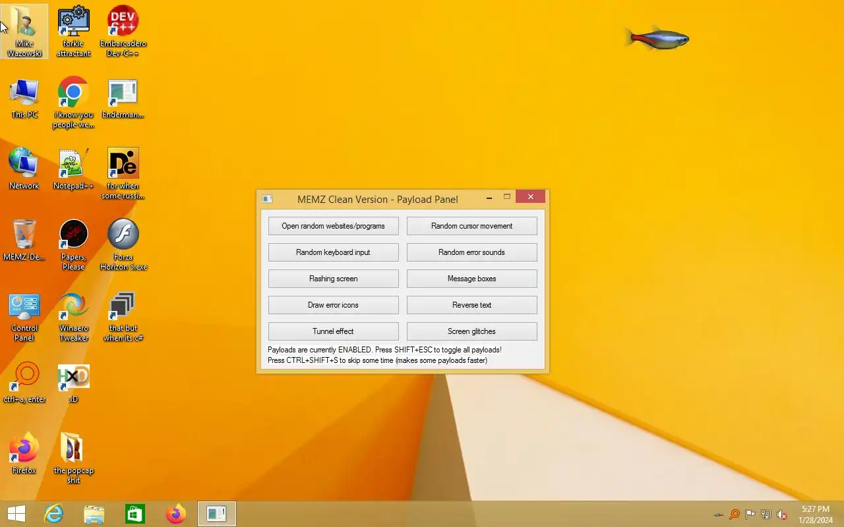The height and width of the screenshot is (527, 844).
Task: Select the 'for when some russi...' shortcut
Action: click(x=123, y=174)
